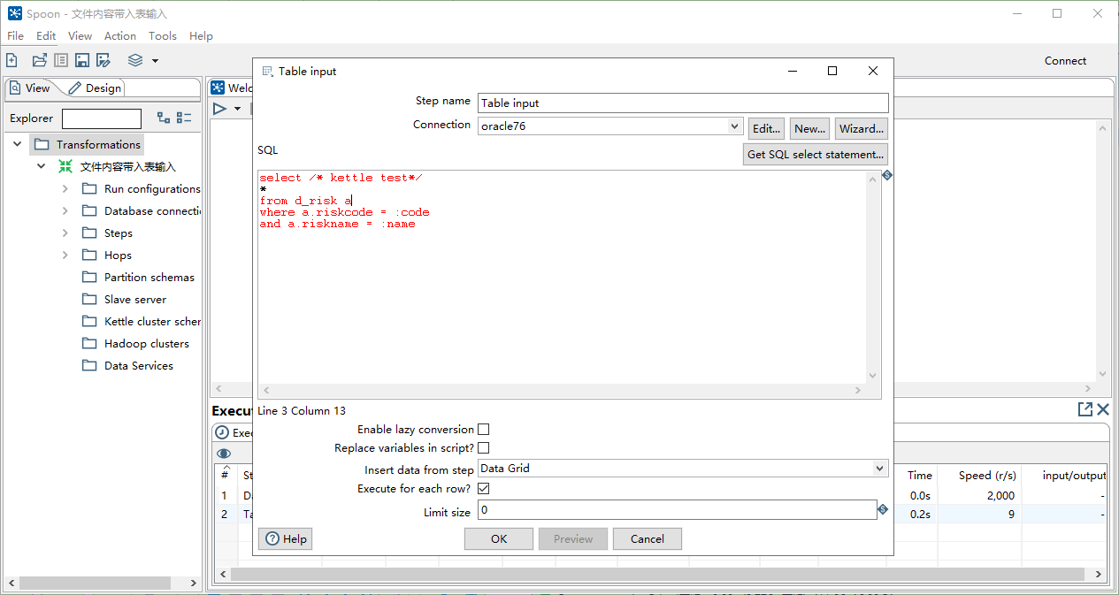Collapse the Transformations tree node

(18, 144)
